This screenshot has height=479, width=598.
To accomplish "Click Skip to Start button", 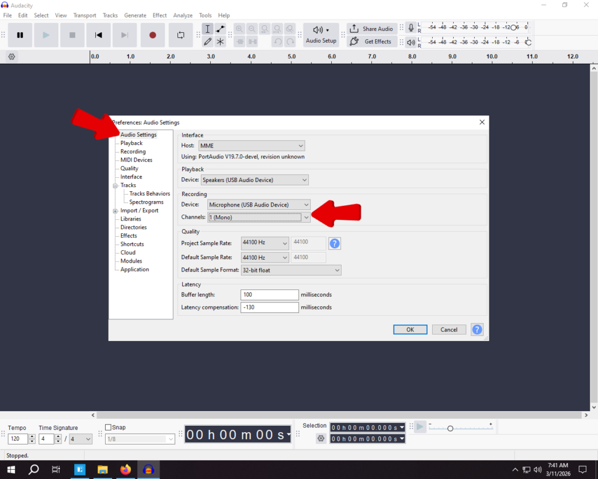I will 99,35.
